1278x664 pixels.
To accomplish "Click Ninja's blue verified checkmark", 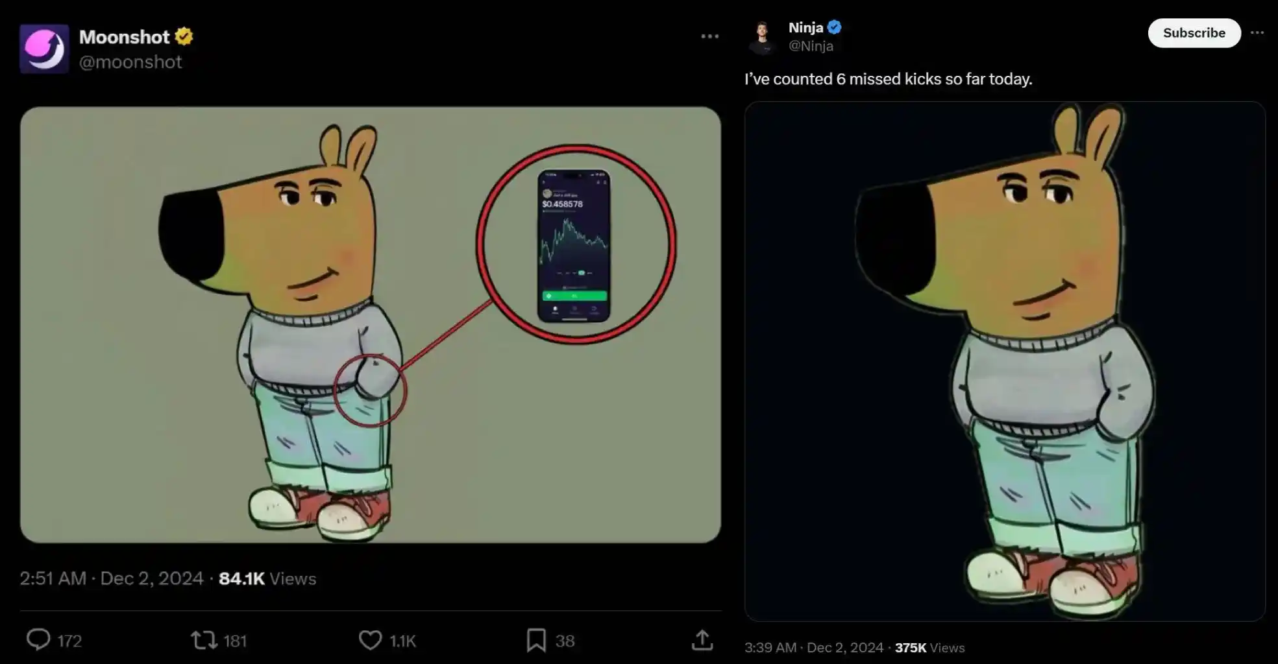I will (x=835, y=27).
